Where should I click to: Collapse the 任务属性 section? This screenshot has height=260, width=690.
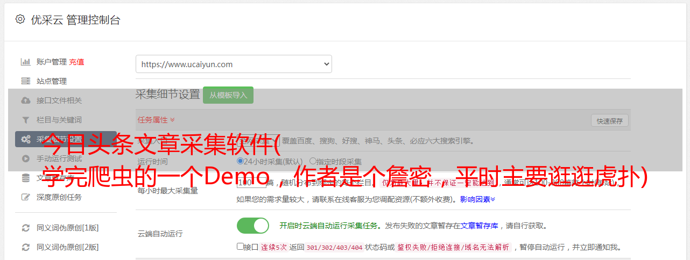tap(156, 120)
